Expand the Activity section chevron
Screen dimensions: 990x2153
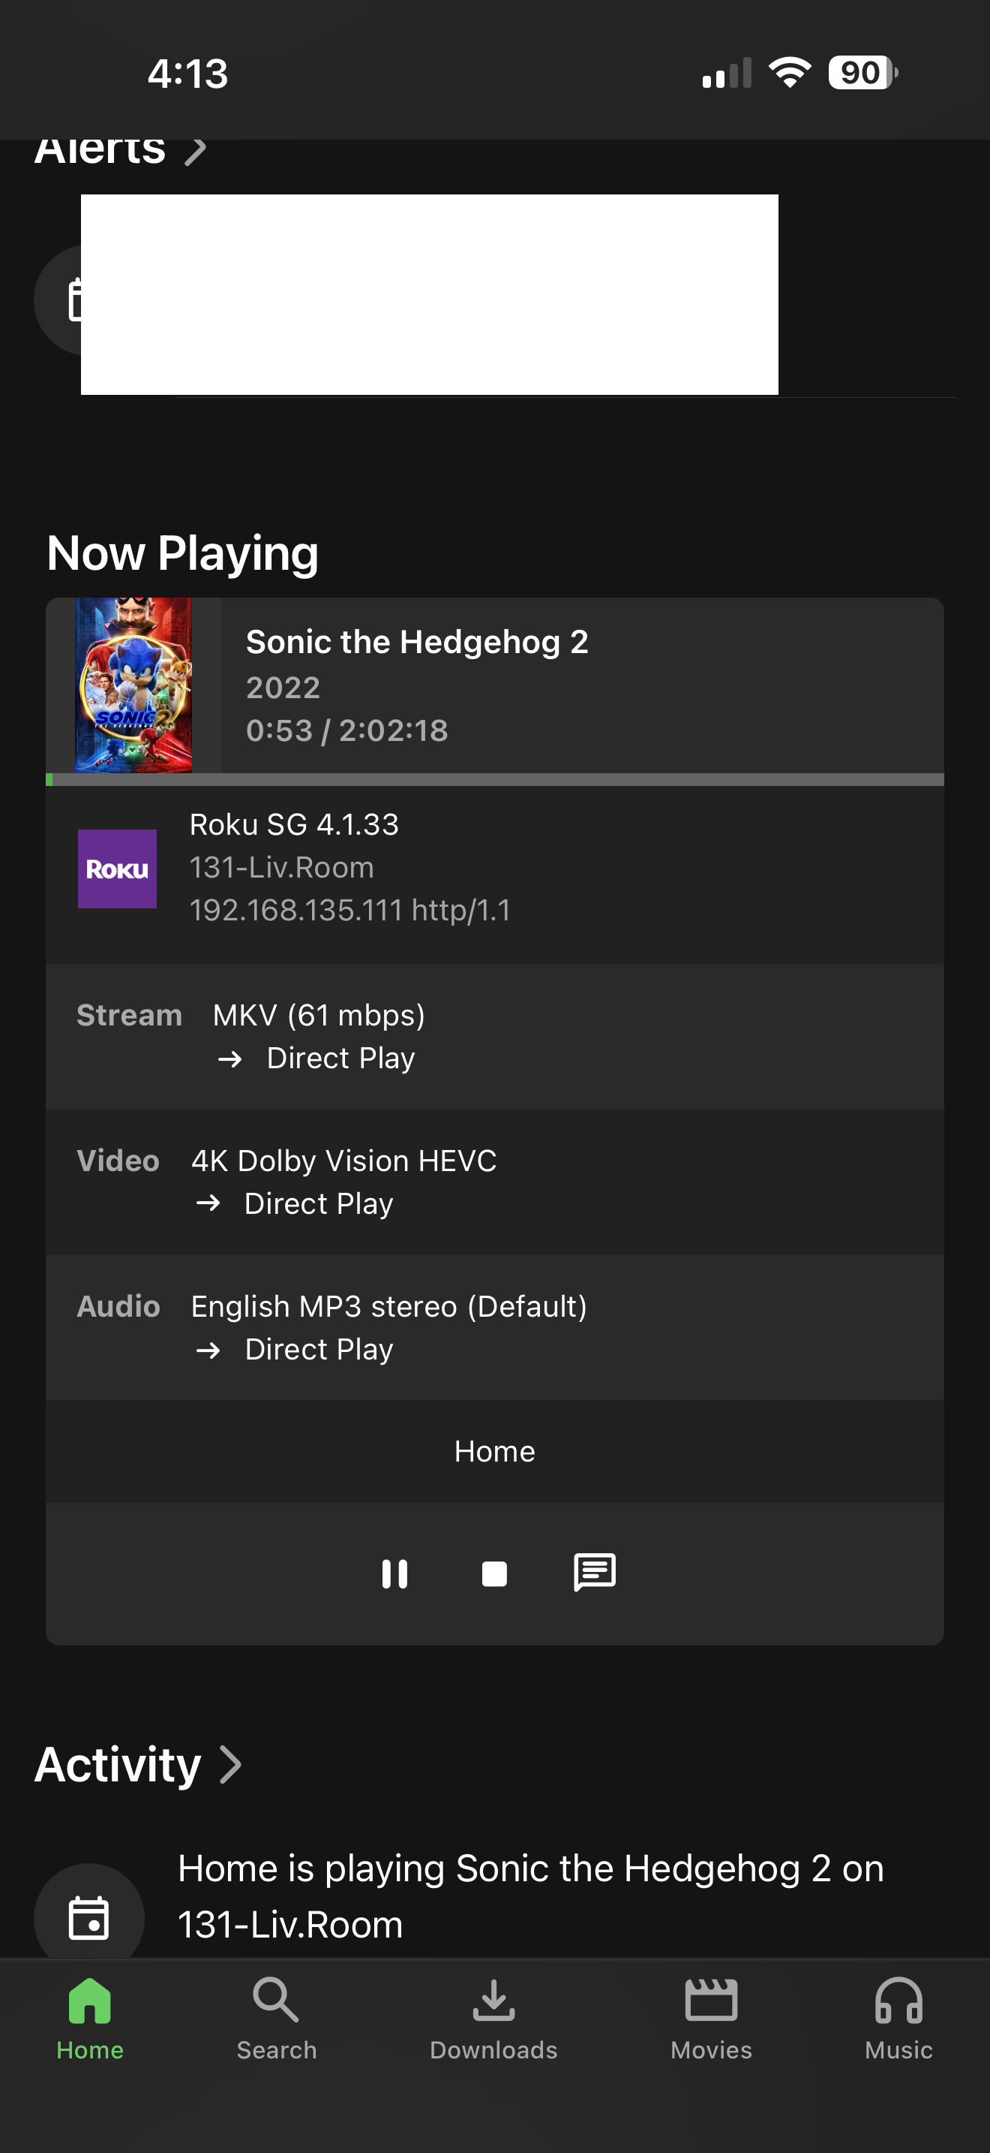230,1764
